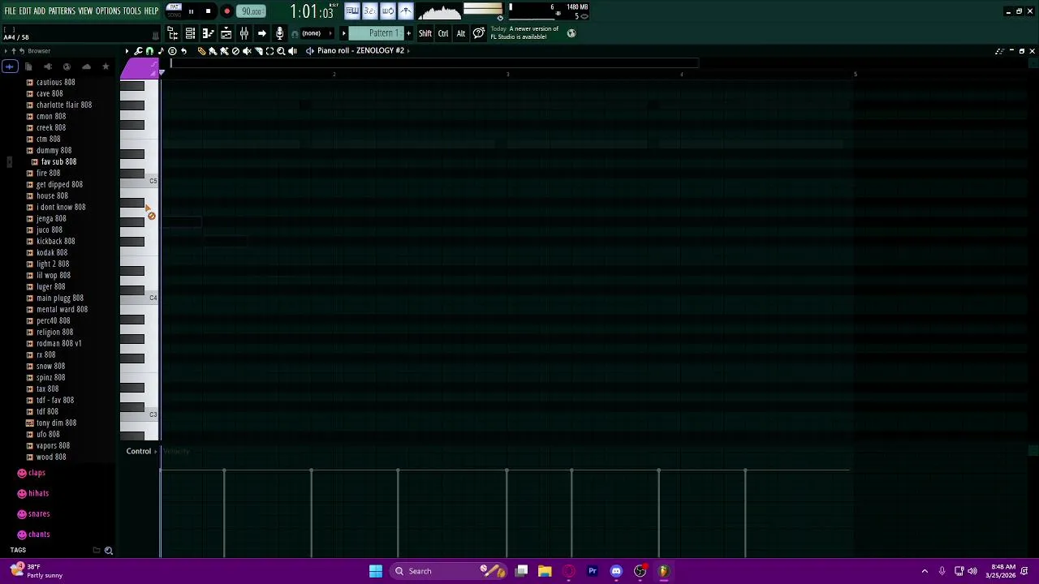Select 'fav sub 808' sample

pyautogui.click(x=58, y=161)
